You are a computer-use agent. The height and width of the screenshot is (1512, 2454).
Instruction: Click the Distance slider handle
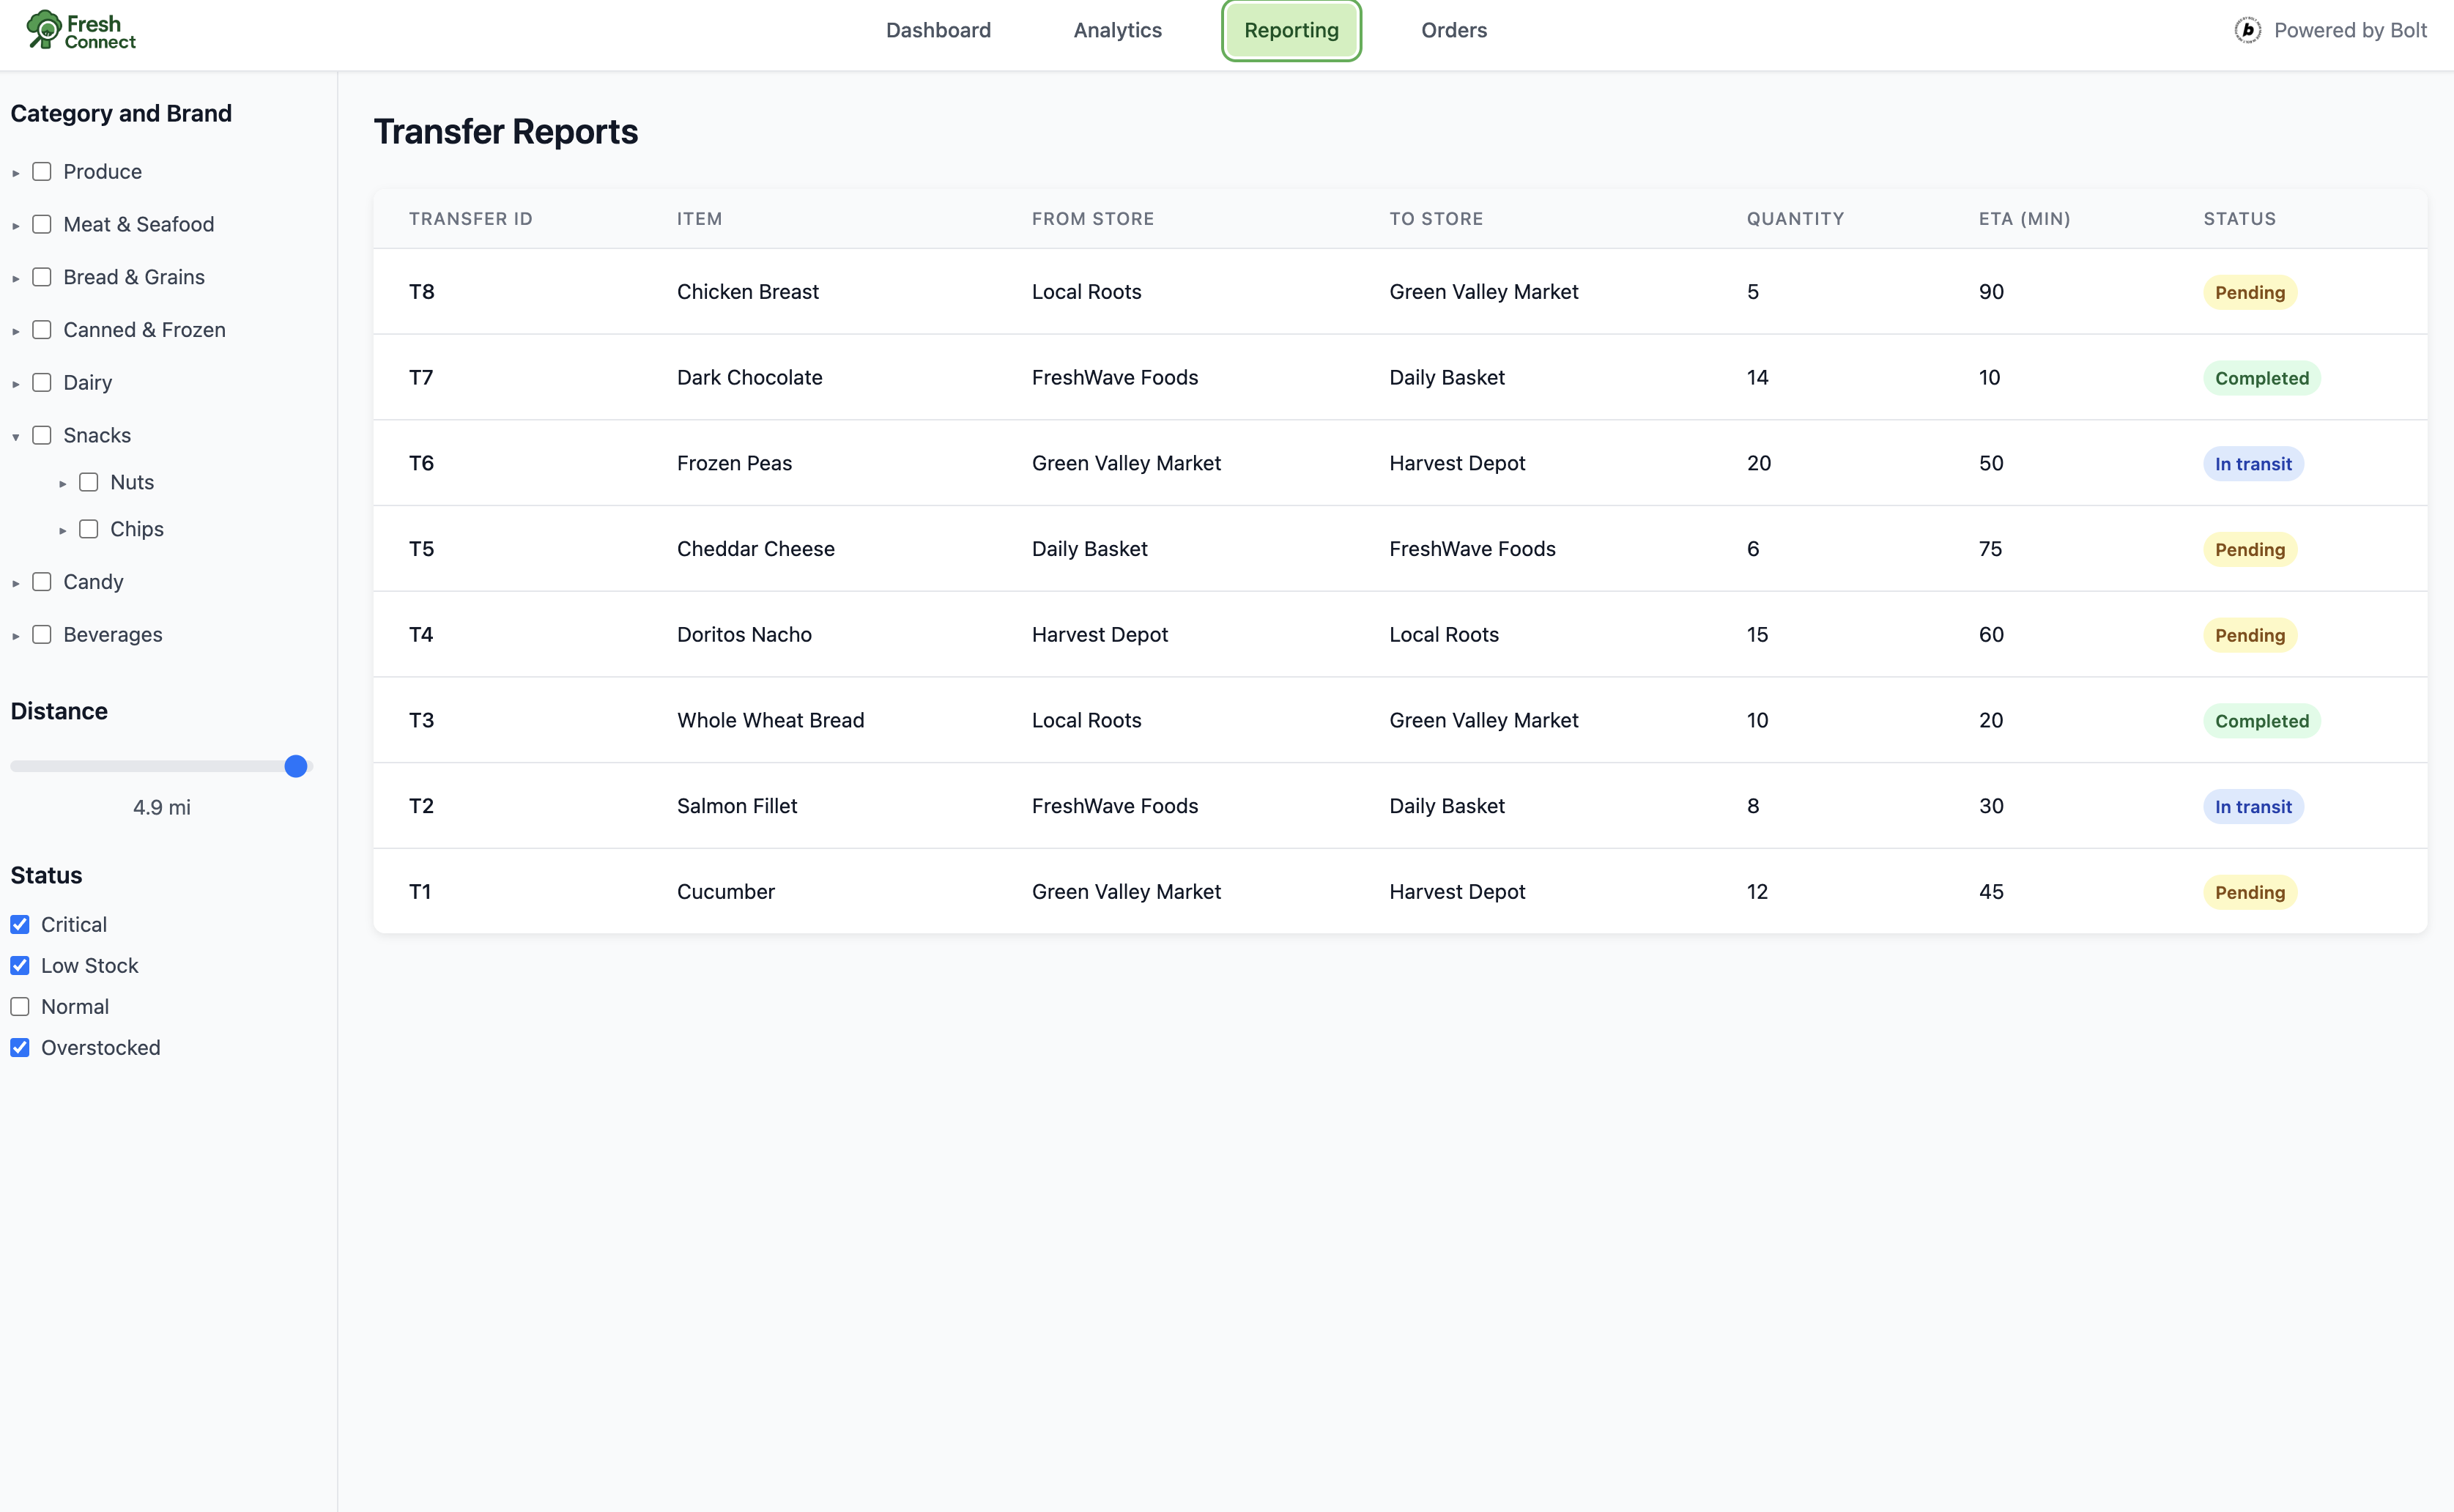click(x=295, y=766)
